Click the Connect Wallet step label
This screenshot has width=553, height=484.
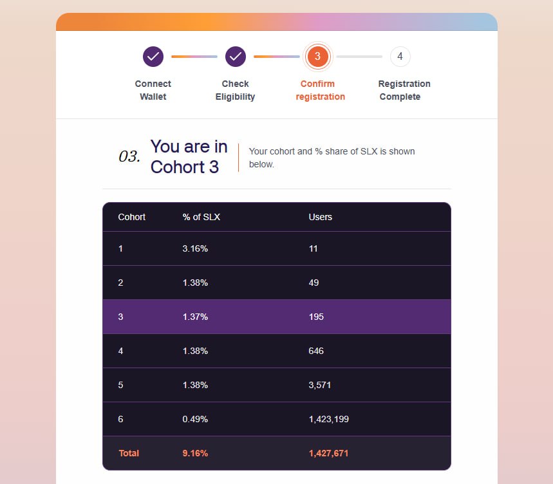pyautogui.click(x=153, y=90)
